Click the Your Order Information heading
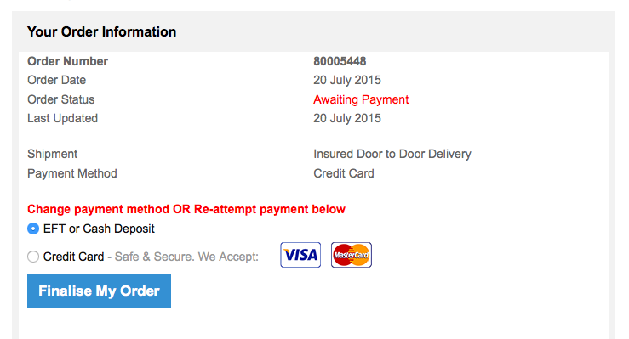 (x=101, y=31)
